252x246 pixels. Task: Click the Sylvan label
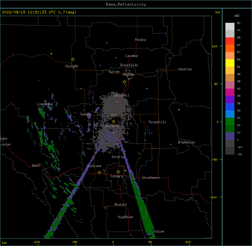tap(114, 72)
